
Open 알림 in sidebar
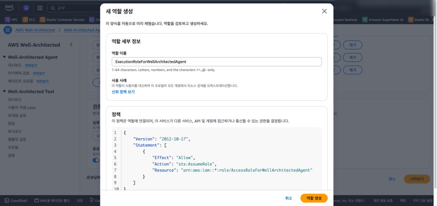pos(12,123)
